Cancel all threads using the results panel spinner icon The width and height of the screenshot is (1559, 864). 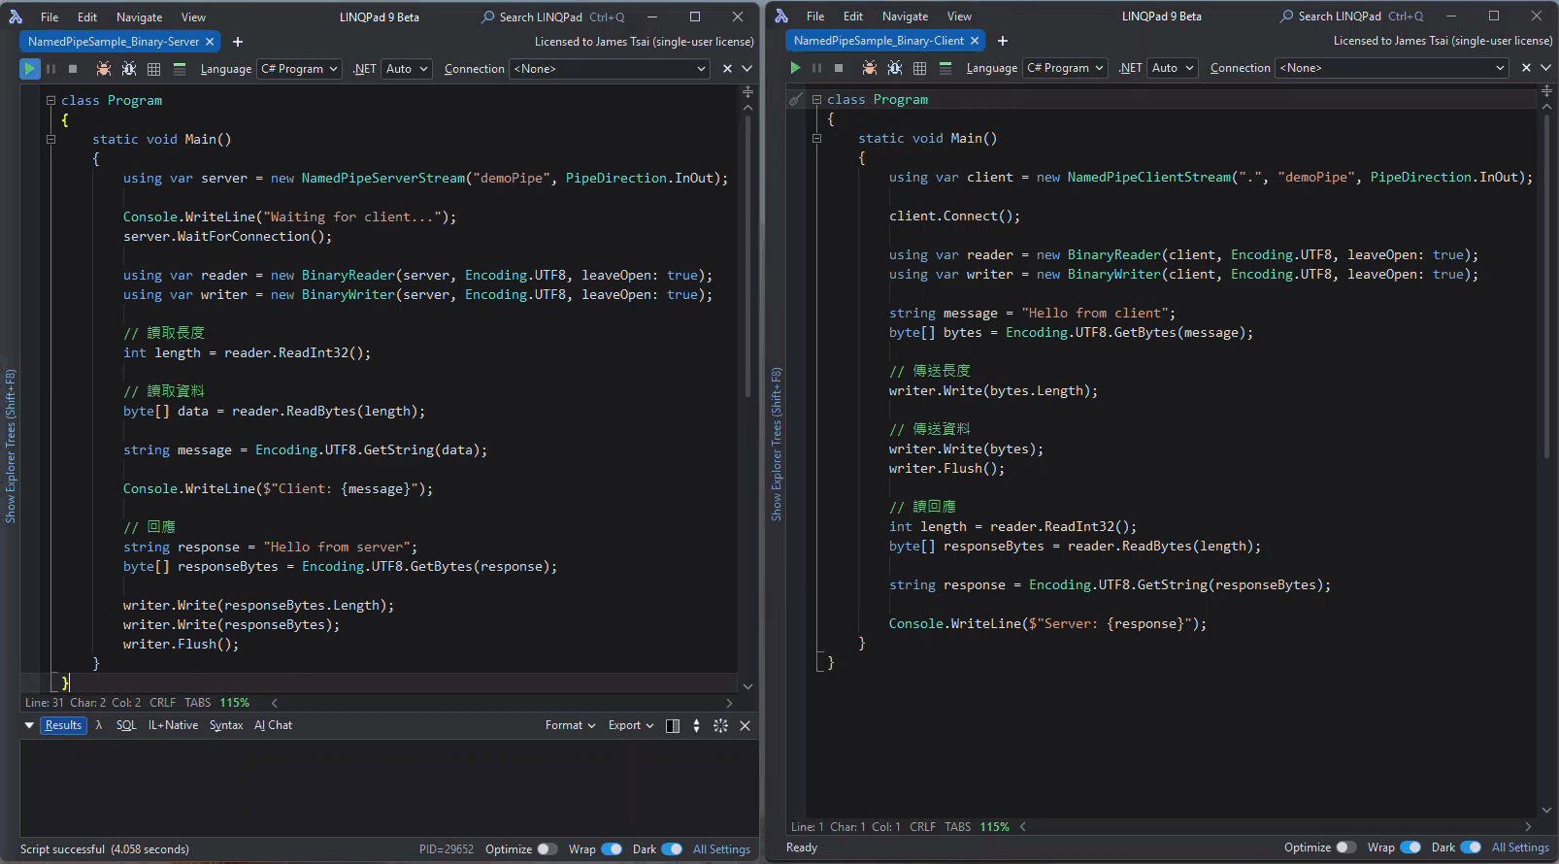[x=720, y=725]
